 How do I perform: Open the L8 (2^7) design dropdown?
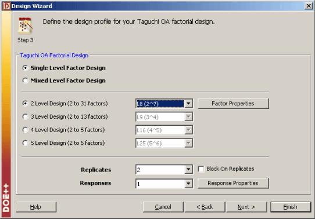click(188, 104)
